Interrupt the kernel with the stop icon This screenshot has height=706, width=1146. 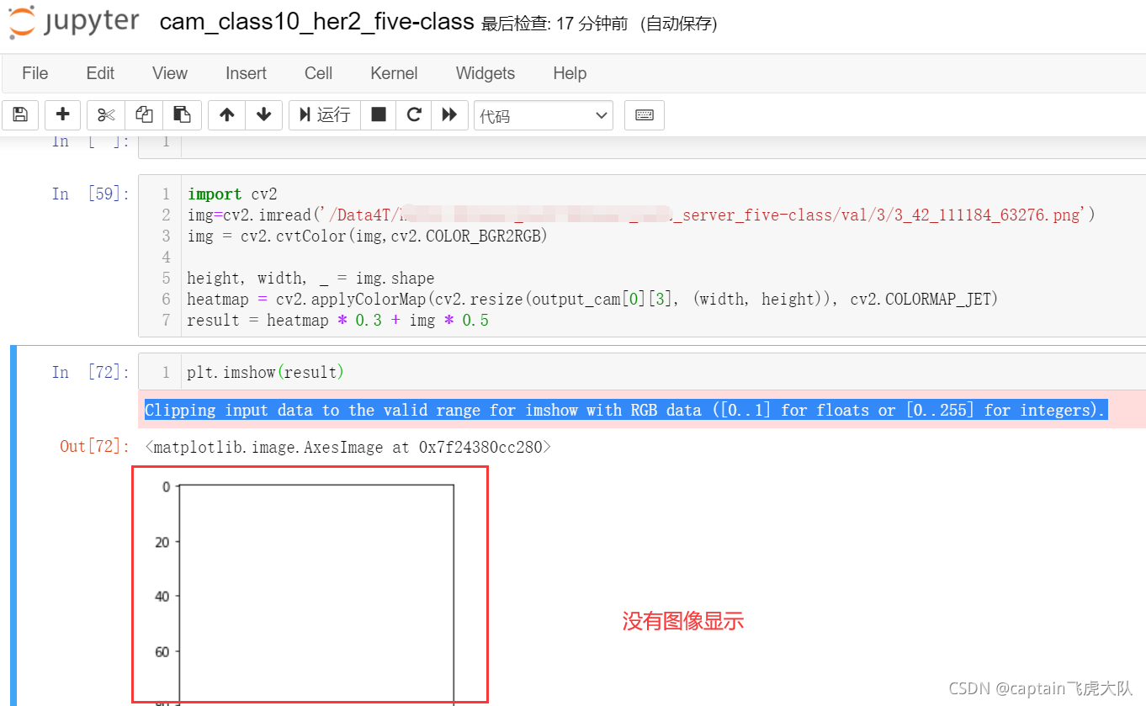click(378, 114)
